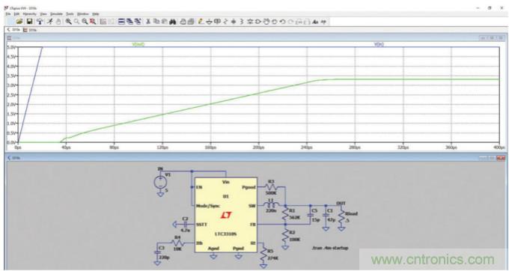Zoom in with the magnifier plus icon

tap(69, 22)
